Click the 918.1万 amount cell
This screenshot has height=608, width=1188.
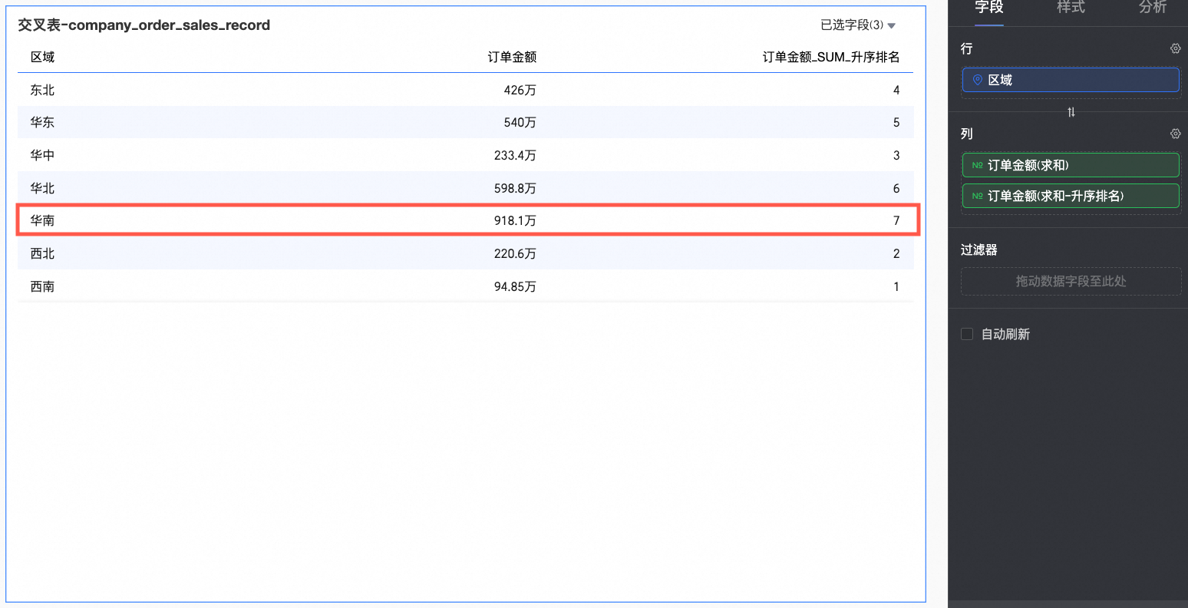[515, 220]
